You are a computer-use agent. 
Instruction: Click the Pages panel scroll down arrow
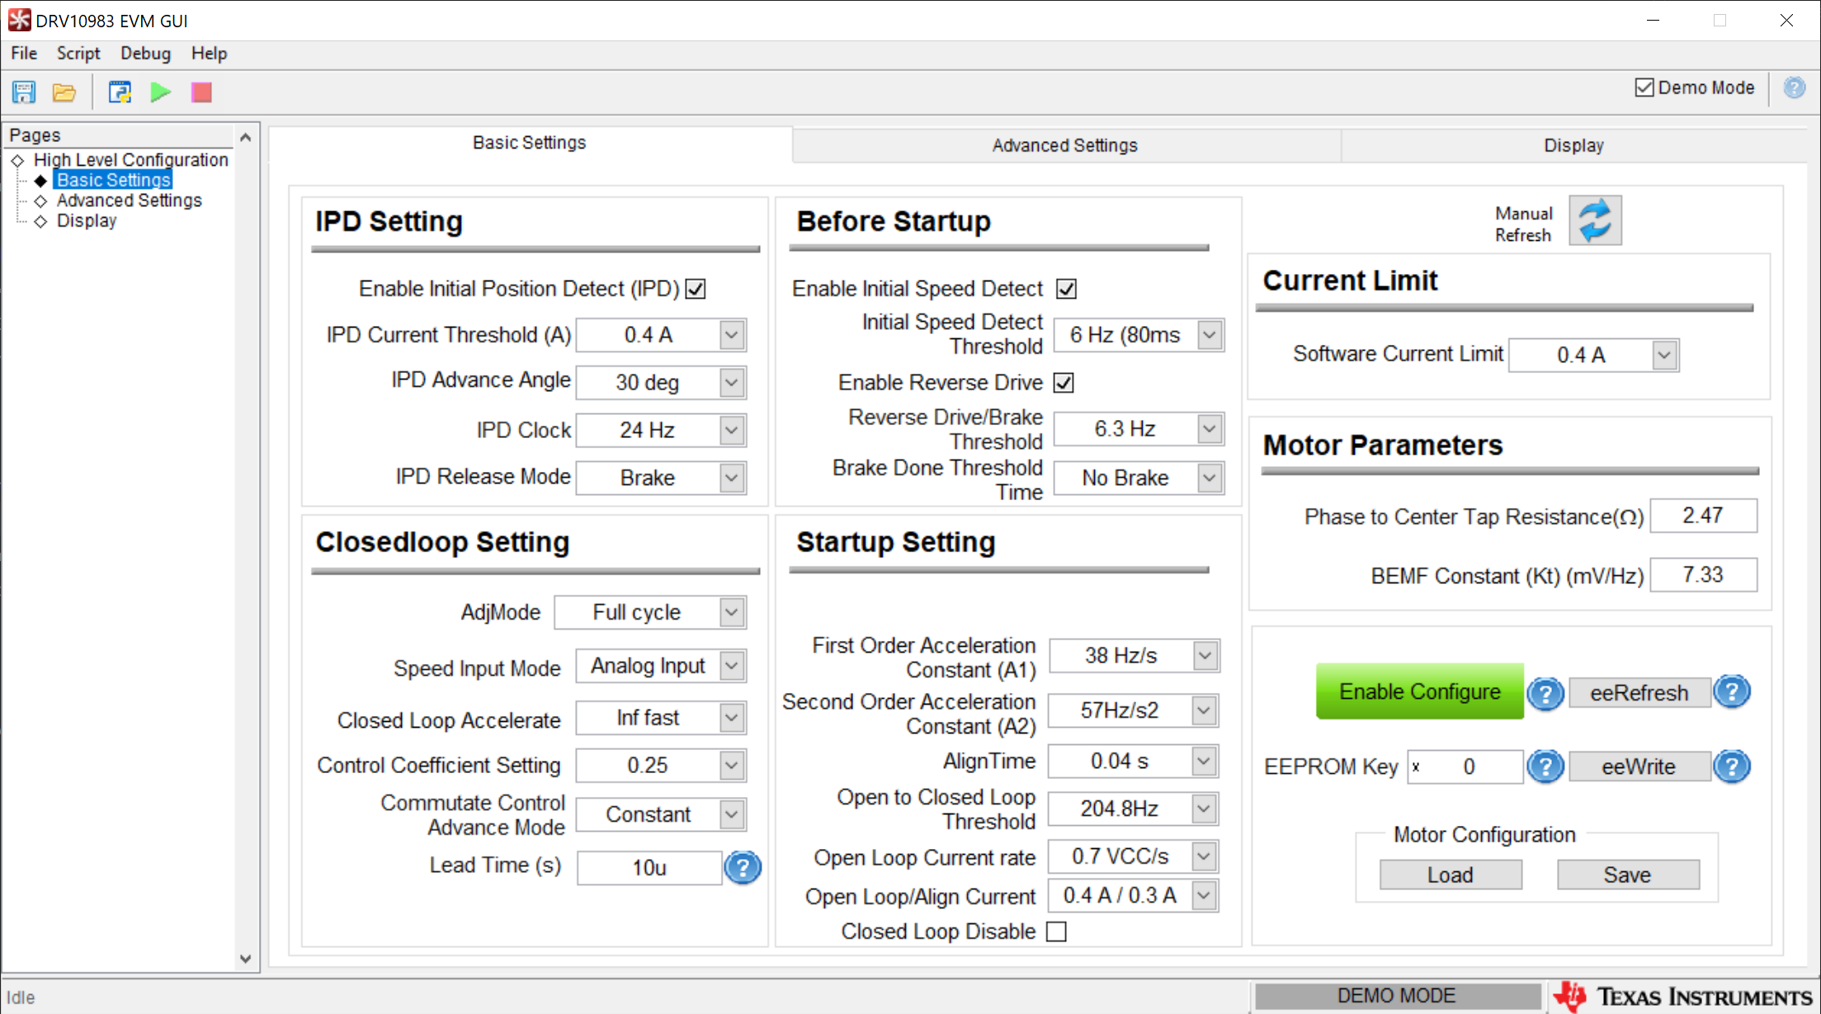tap(245, 959)
